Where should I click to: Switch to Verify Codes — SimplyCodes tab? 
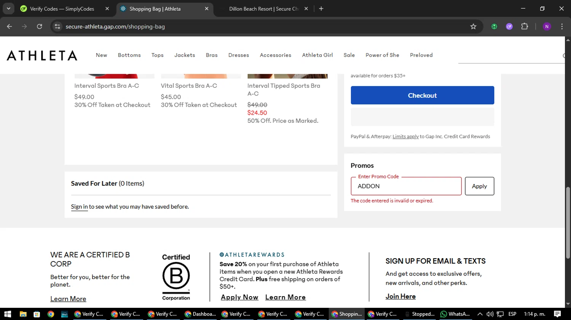coord(62,9)
